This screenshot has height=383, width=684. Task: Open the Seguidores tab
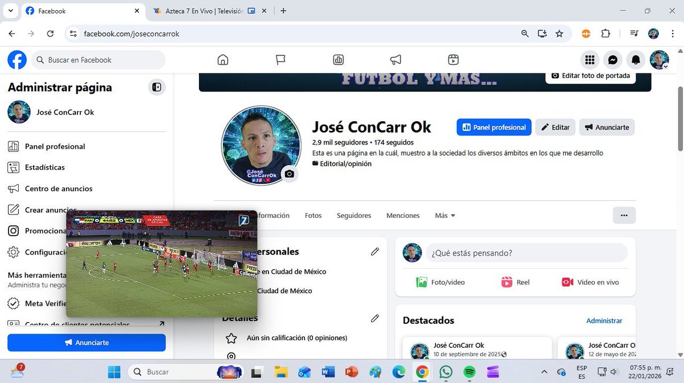(x=354, y=216)
